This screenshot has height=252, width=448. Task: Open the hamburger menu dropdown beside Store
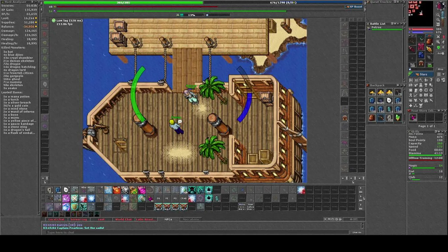tap(440, 74)
